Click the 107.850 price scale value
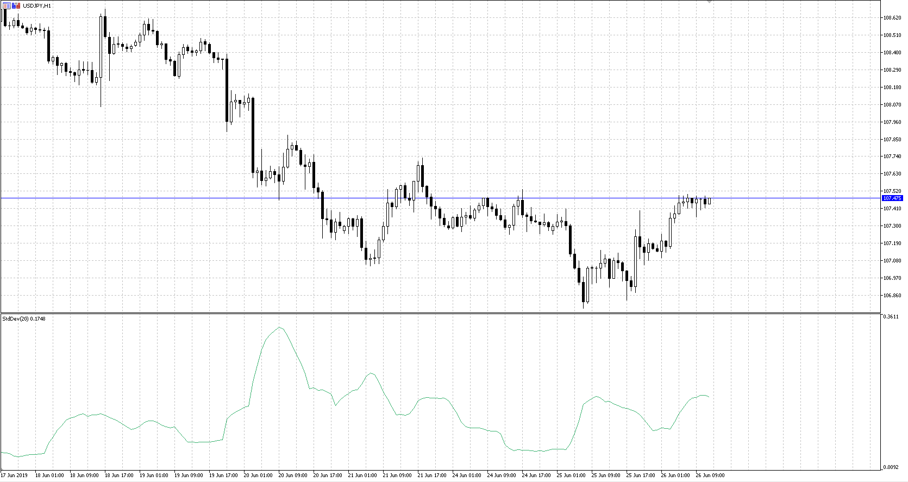 893,140
